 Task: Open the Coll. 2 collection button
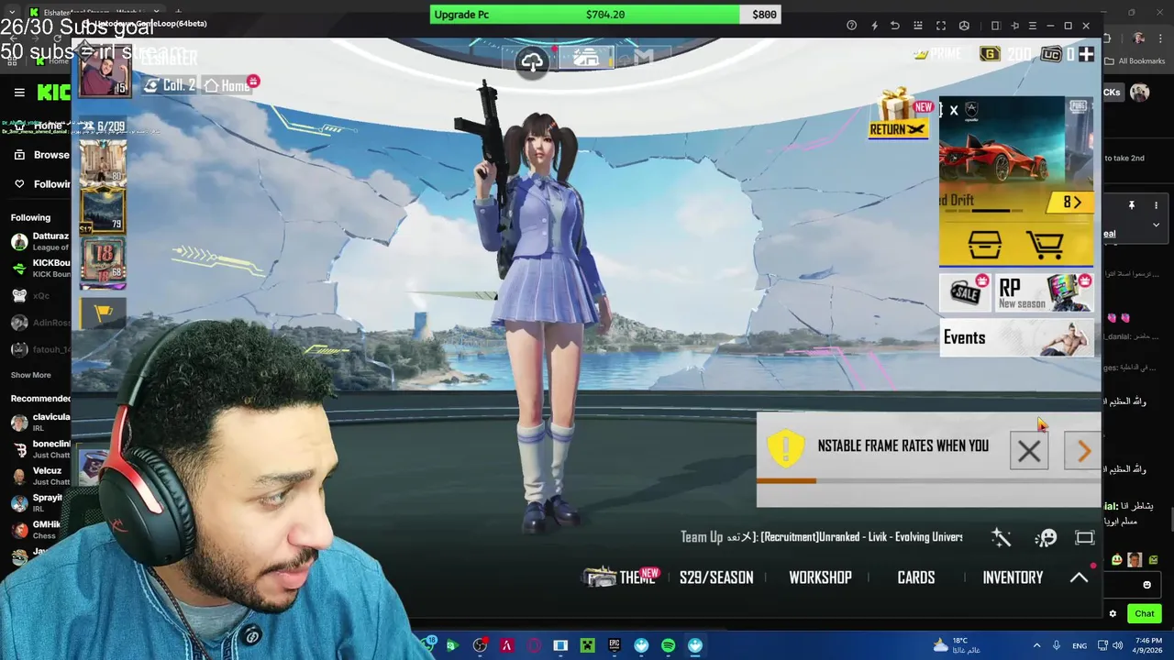[x=170, y=85]
